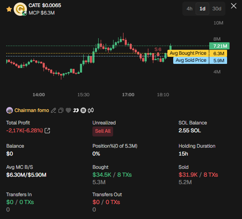Viewport: 242px width, 219px height.
Task: Open the Chairman fomo wallet name
Action: 31,110
